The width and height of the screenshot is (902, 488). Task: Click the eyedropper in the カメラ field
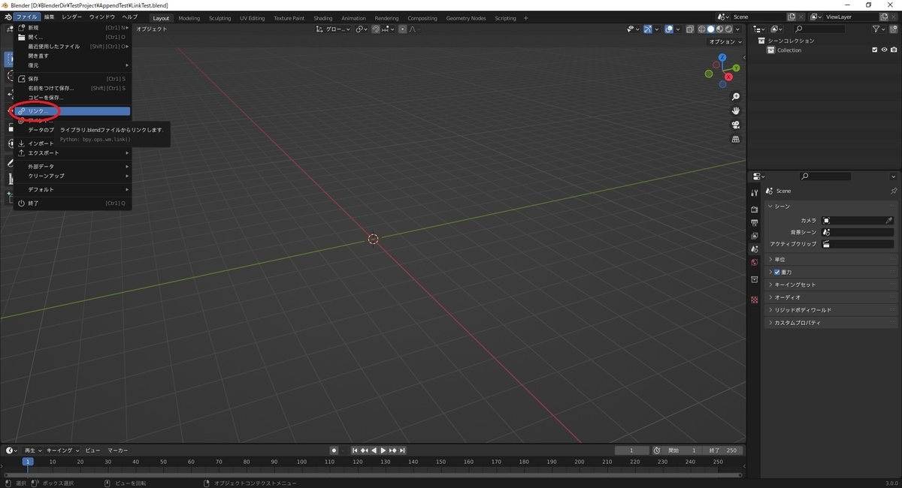coord(889,221)
